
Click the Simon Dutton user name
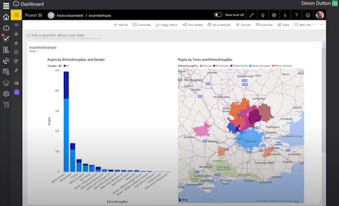click(316, 3)
